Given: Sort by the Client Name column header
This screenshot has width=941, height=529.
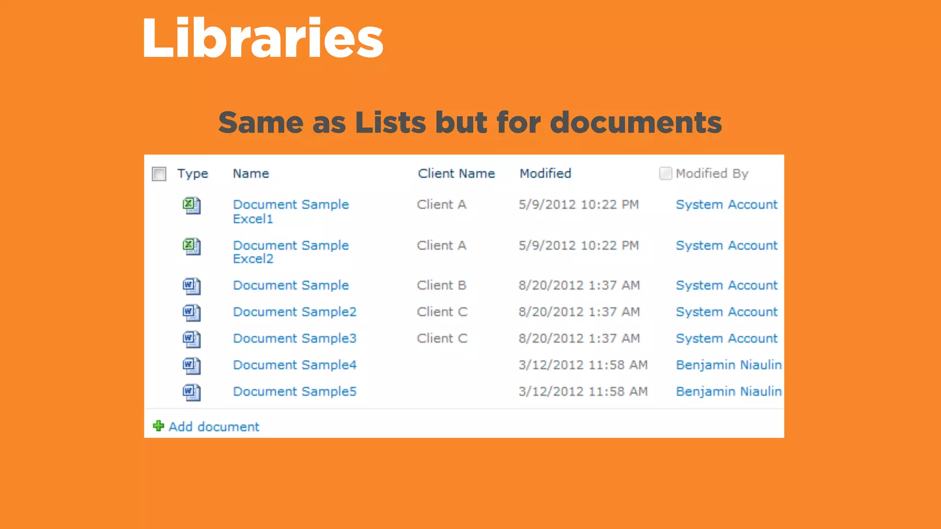Looking at the screenshot, I should [456, 174].
